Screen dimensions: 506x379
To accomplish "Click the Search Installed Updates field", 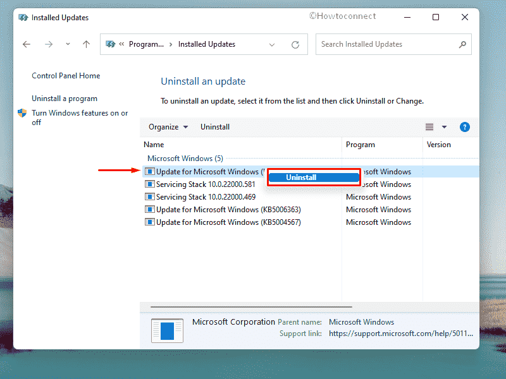I will (393, 44).
